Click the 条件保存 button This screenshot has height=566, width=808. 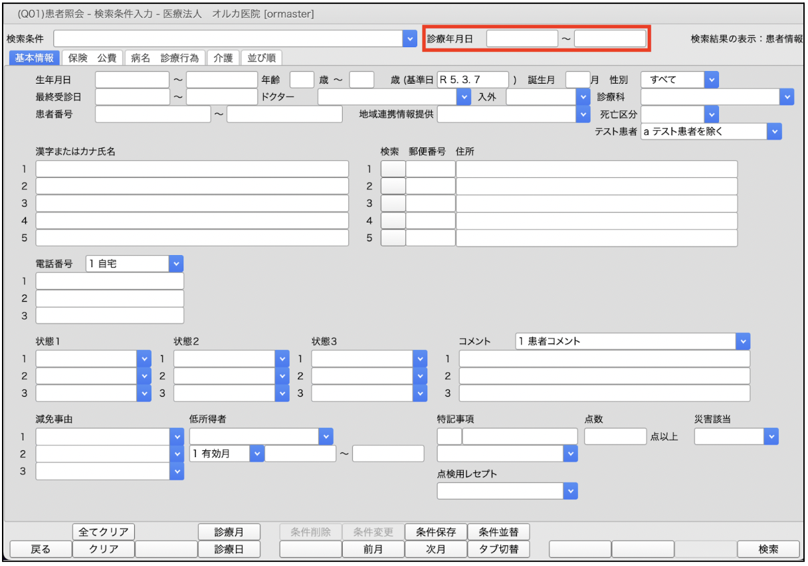tap(436, 532)
